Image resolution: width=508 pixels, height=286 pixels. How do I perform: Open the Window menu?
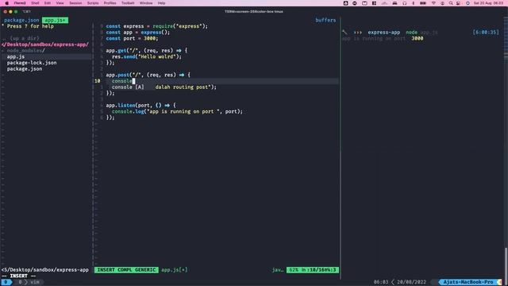point(146,3)
